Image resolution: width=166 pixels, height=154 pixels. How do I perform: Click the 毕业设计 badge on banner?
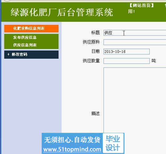click(x=113, y=143)
